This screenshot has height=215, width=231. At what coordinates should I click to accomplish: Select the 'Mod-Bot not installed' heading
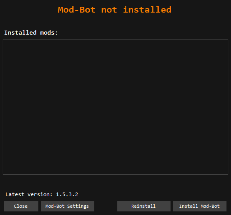pos(115,10)
